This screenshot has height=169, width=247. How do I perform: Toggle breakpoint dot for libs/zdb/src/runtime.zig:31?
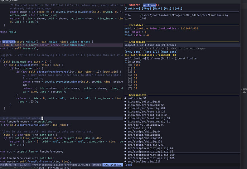(x=125, y=121)
